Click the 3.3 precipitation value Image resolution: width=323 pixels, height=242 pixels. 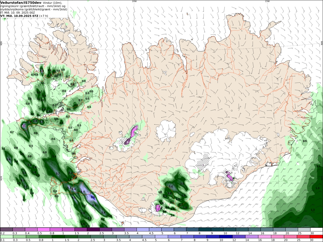[42, 122]
